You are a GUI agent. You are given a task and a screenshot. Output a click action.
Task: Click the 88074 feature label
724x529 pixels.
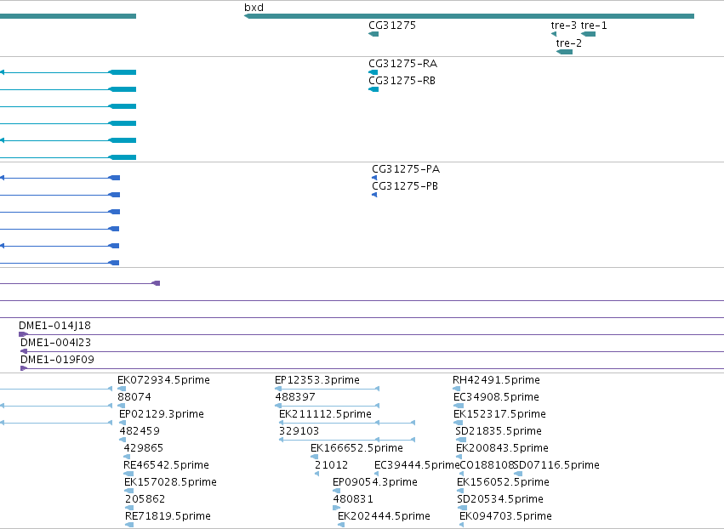pos(134,397)
